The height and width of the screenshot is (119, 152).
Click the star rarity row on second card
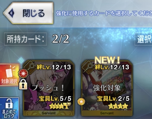118,106
